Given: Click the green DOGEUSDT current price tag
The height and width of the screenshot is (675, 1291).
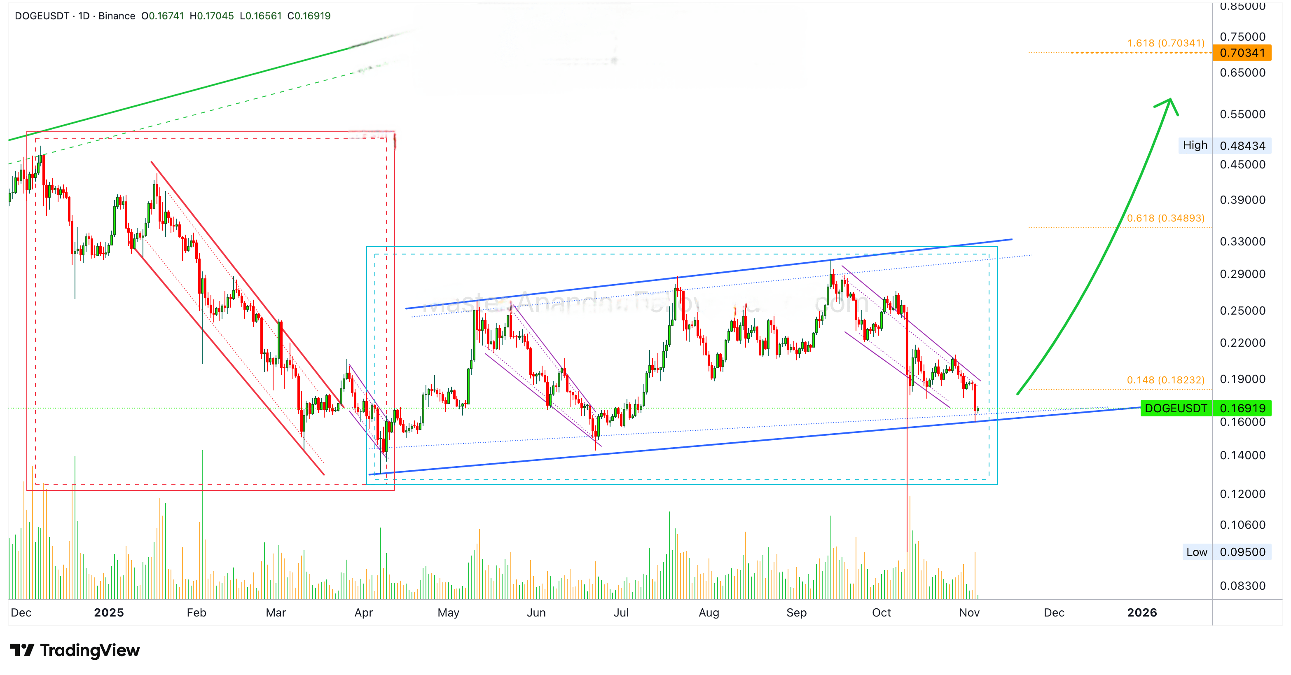Looking at the screenshot, I should pos(1175,408).
